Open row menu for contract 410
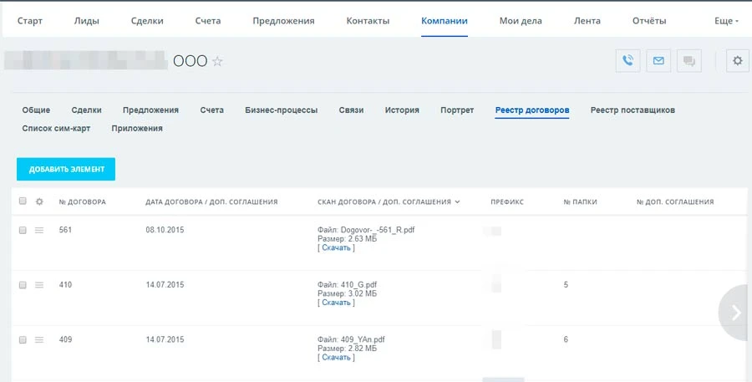The image size is (752, 382). tap(39, 285)
